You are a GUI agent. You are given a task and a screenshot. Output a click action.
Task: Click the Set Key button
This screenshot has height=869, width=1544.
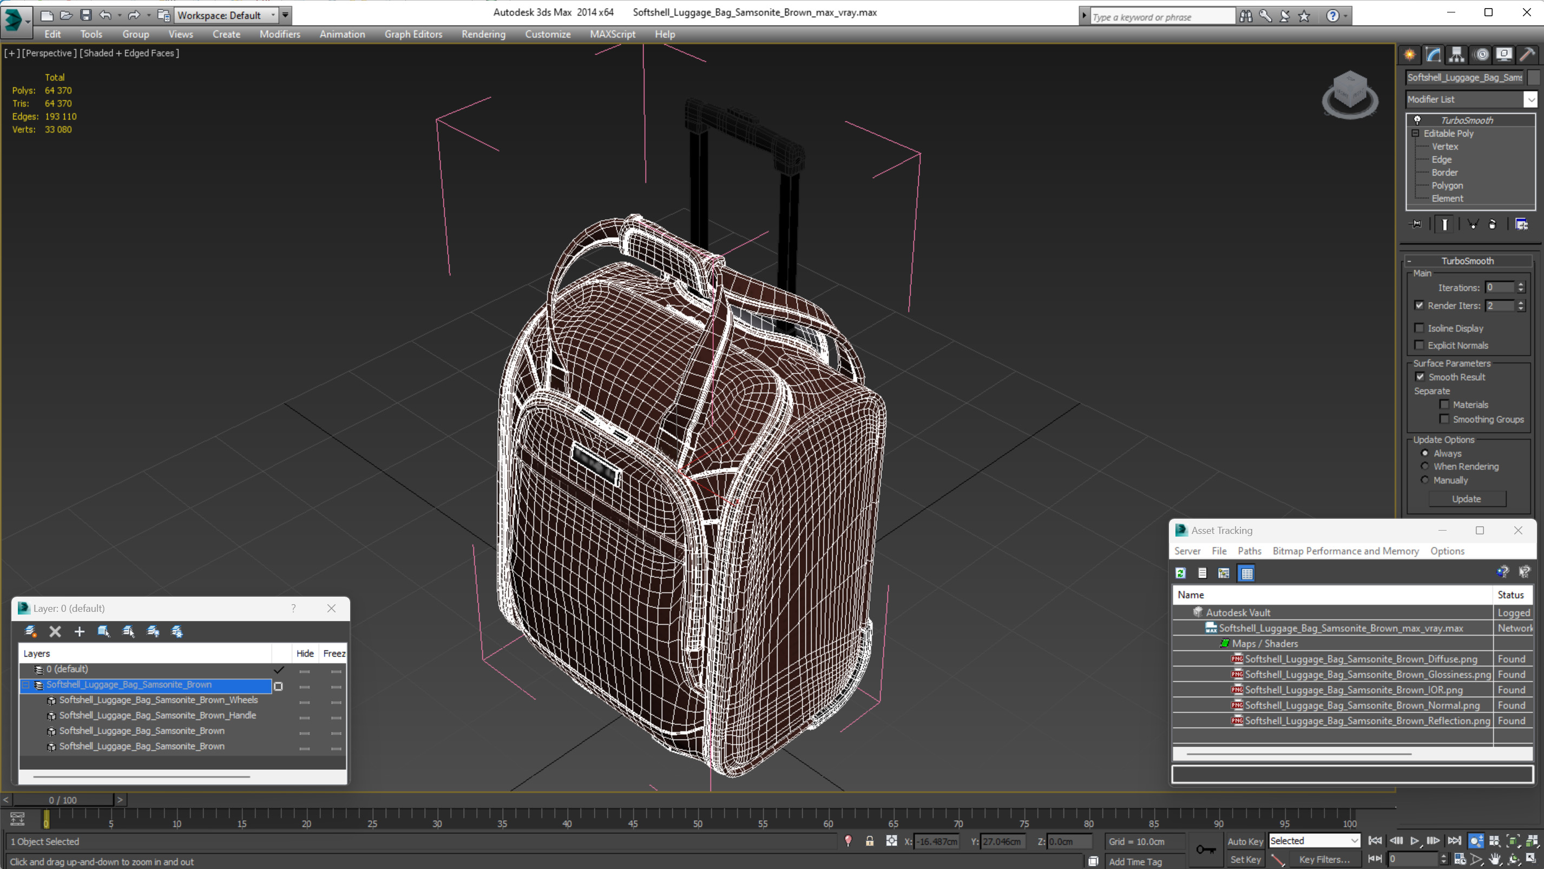pyautogui.click(x=1244, y=859)
